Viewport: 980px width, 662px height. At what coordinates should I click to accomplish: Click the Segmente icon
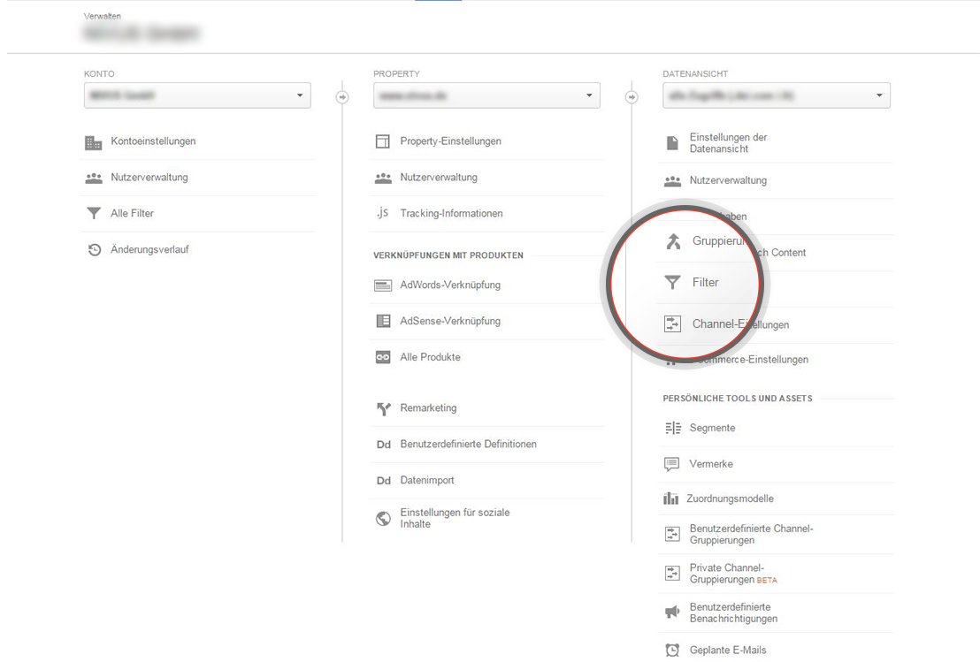tap(673, 428)
